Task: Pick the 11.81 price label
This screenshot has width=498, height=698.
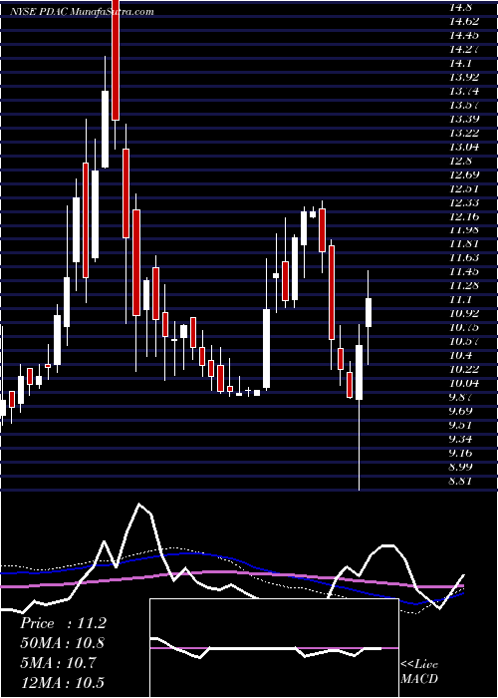Action: (x=464, y=243)
